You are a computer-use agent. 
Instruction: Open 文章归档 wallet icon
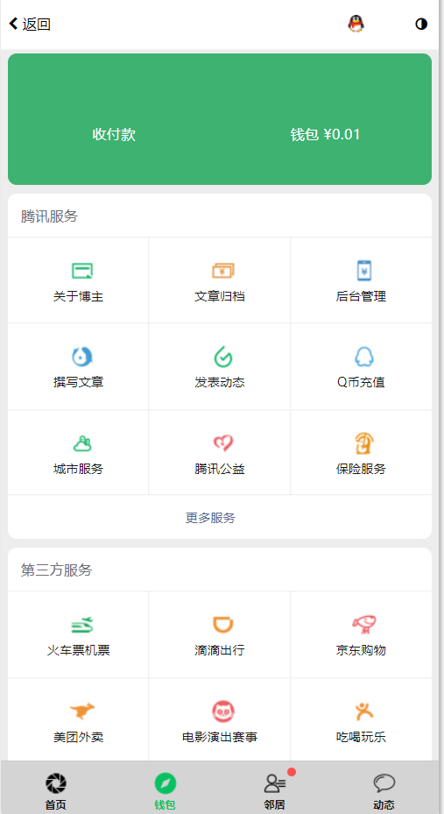click(x=223, y=271)
